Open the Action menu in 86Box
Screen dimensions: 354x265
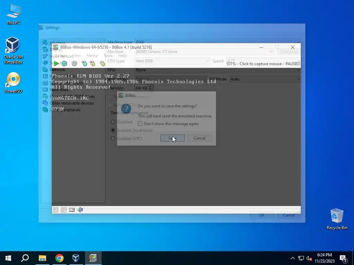coord(61,56)
